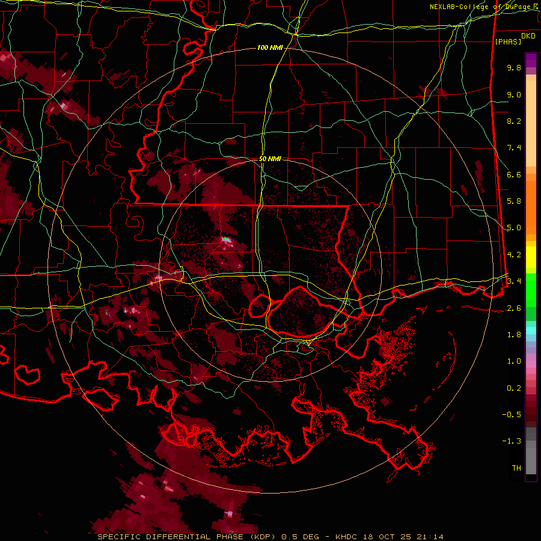Click the -1.3 legend value
Screen dimensions: 541x541
click(512, 441)
